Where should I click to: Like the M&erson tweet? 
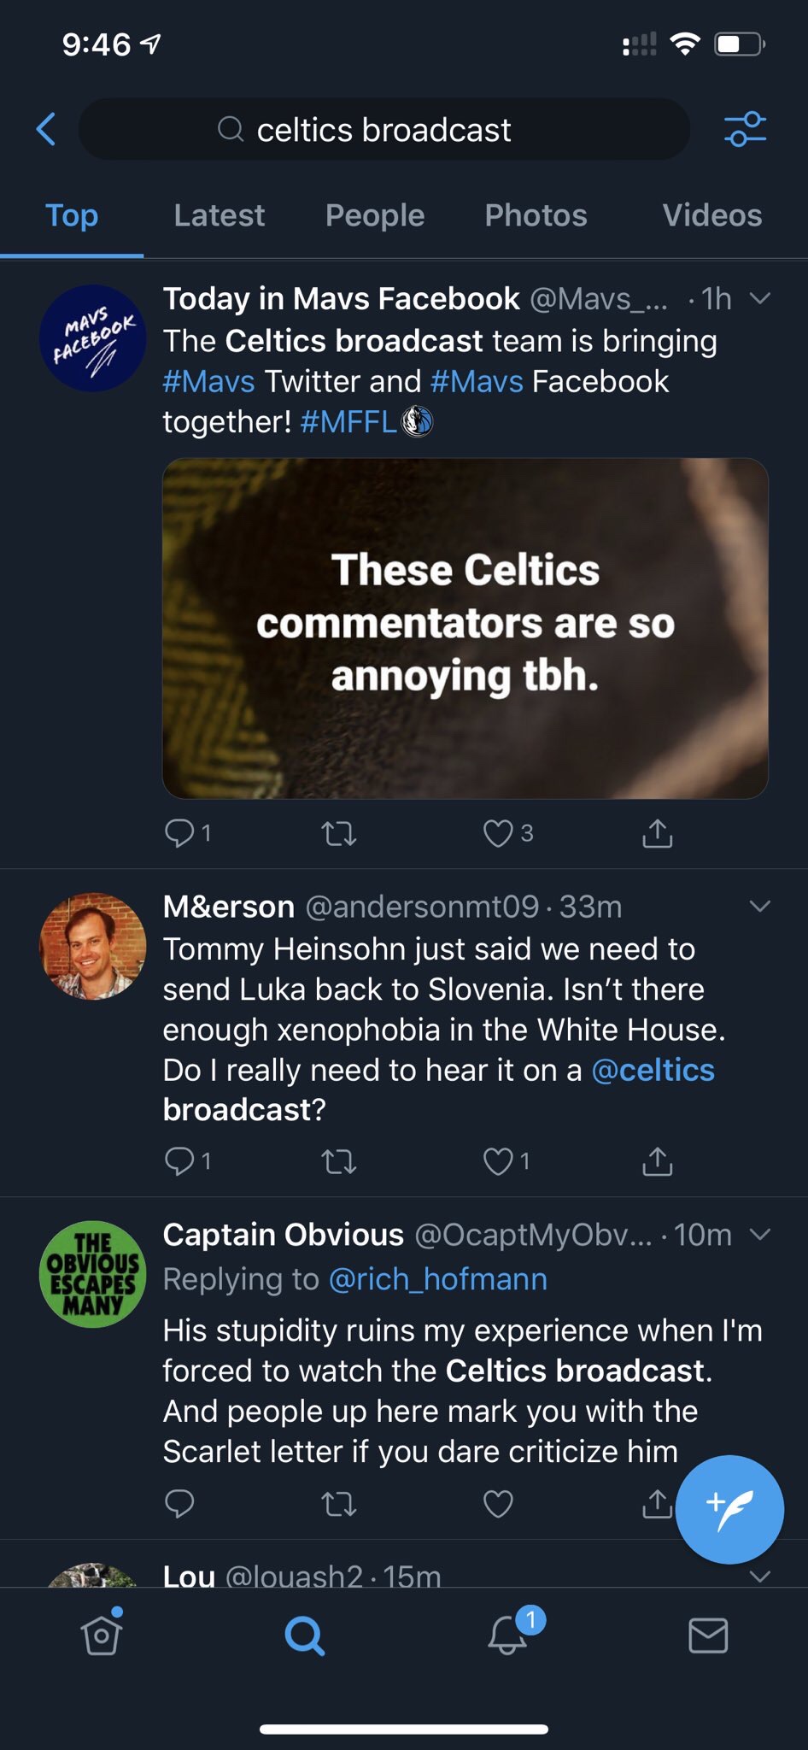(x=498, y=1161)
